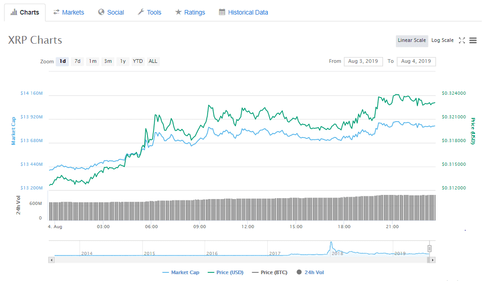
Task: Click the vertical 24h Vol axis title
Action: coord(18,205)
